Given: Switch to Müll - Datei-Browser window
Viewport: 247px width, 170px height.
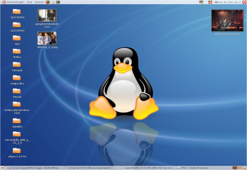Looking at the screenshot, I should [193, 168].
